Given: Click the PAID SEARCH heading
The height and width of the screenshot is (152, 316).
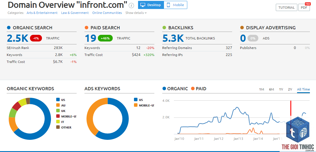Looking at the screenshot, I should click(105, 28).
